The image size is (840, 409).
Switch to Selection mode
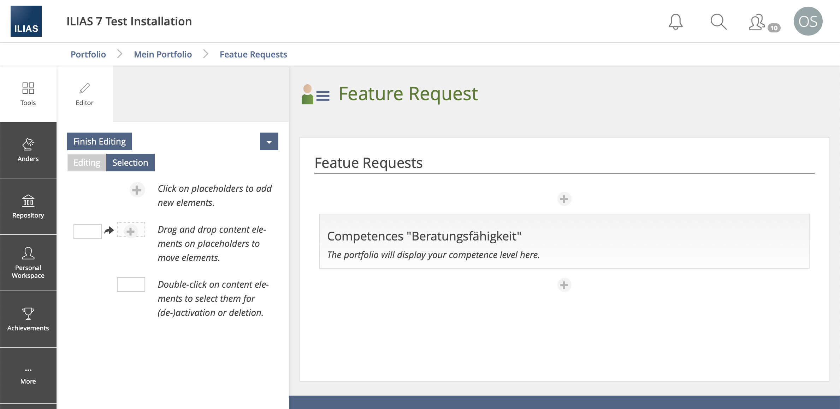130,163
